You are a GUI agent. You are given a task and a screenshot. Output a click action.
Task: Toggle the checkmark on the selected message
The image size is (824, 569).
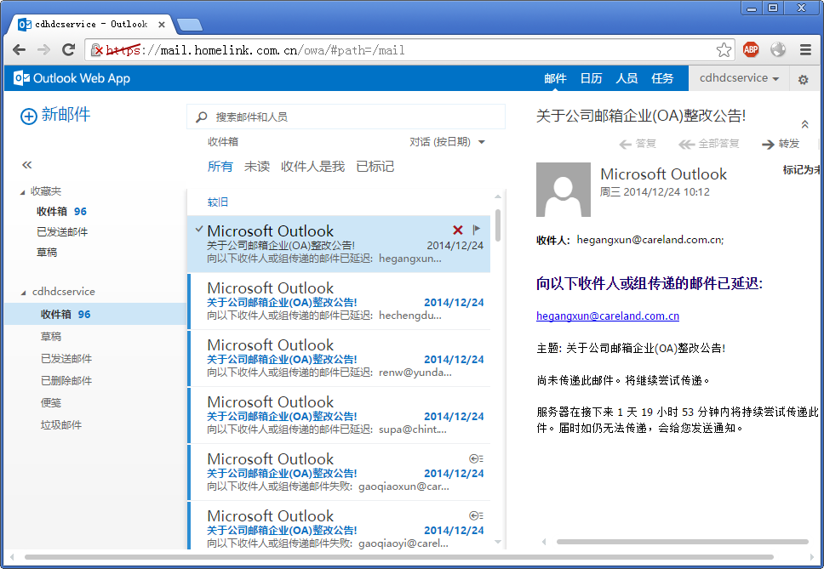[198, 230]
